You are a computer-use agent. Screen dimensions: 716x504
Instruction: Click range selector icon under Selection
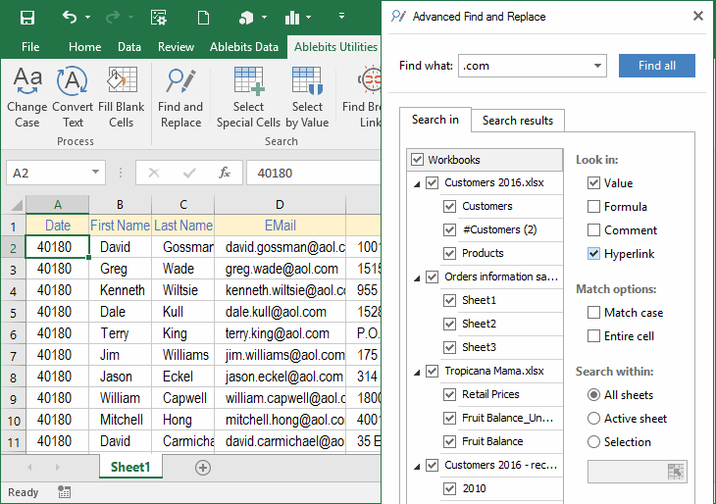point(676,472)
